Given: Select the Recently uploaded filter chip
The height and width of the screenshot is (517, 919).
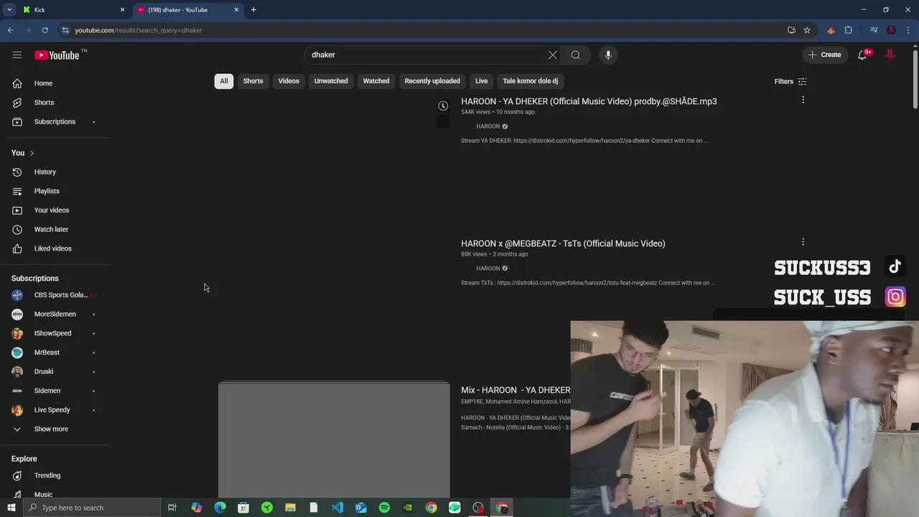Looking at the screenshot, I should point(432,81).
